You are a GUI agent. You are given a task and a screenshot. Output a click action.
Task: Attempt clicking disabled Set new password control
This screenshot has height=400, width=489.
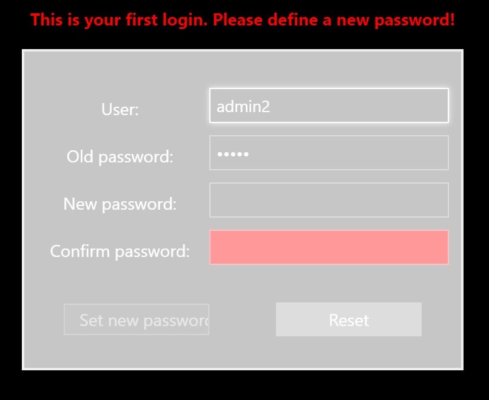tap(137, 319)
